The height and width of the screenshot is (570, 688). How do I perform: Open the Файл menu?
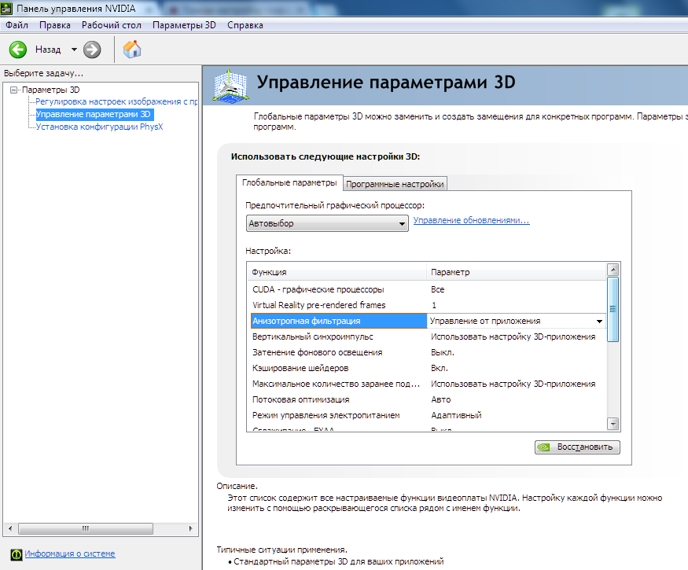[17, 25]
